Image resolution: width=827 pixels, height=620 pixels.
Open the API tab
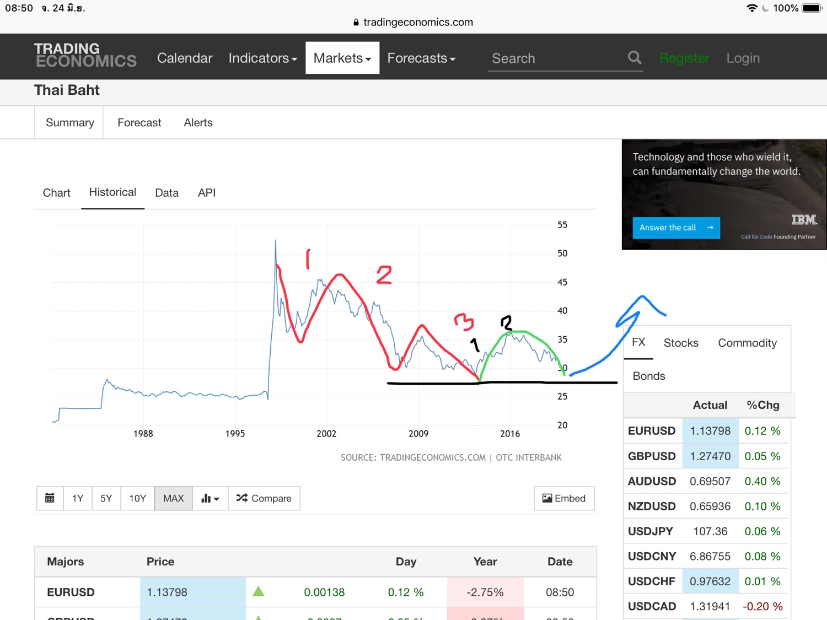[207, 193]
